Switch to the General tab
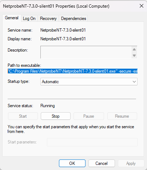The image size is (147, 170). [x=12, y=18]
